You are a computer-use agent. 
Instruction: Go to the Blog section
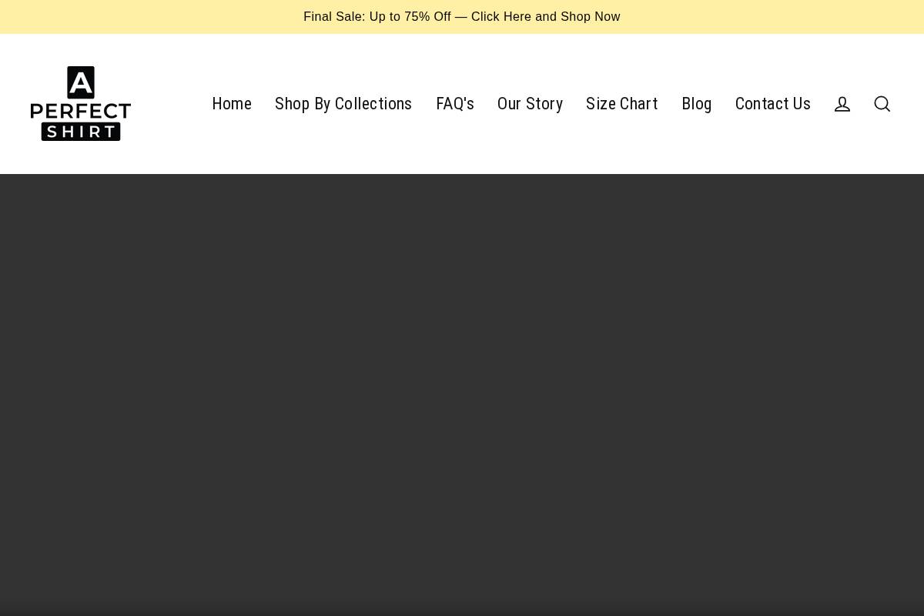point(696,104)
